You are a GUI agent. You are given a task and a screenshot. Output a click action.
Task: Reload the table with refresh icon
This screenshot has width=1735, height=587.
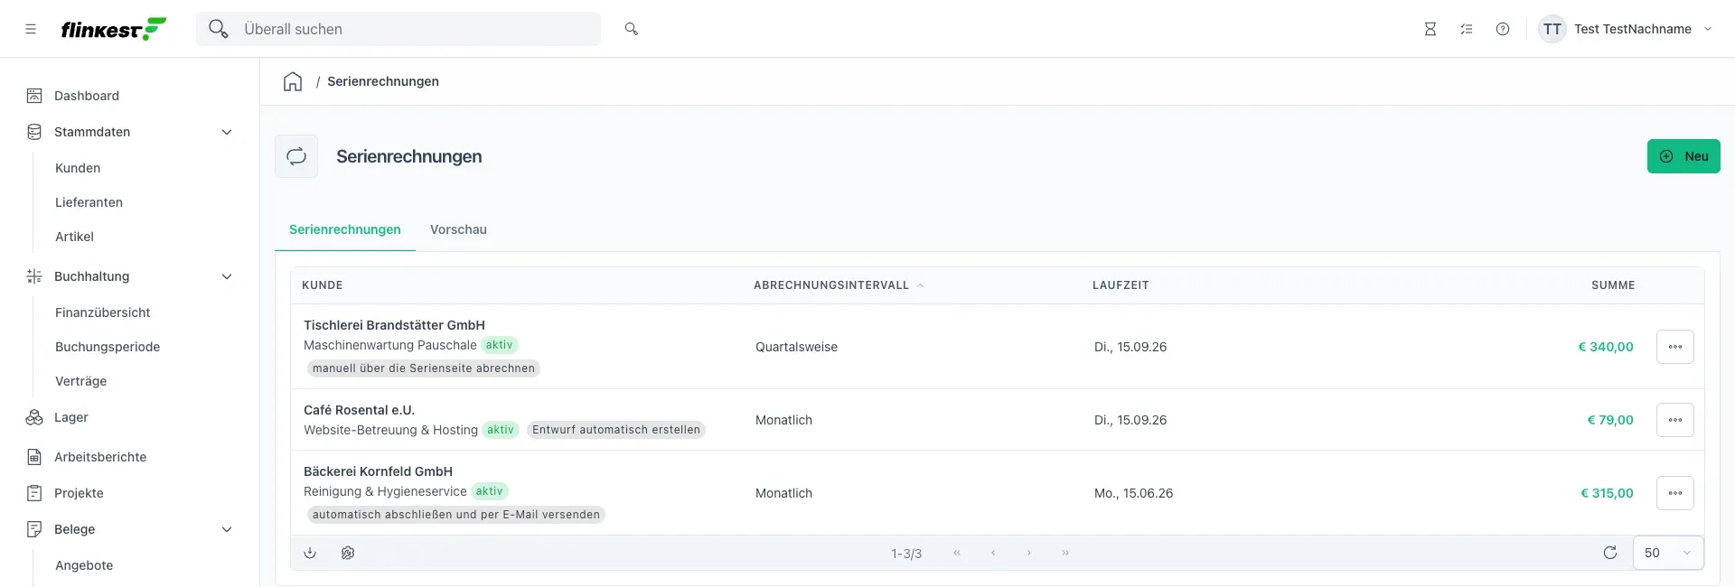(x=1610, y=553)
